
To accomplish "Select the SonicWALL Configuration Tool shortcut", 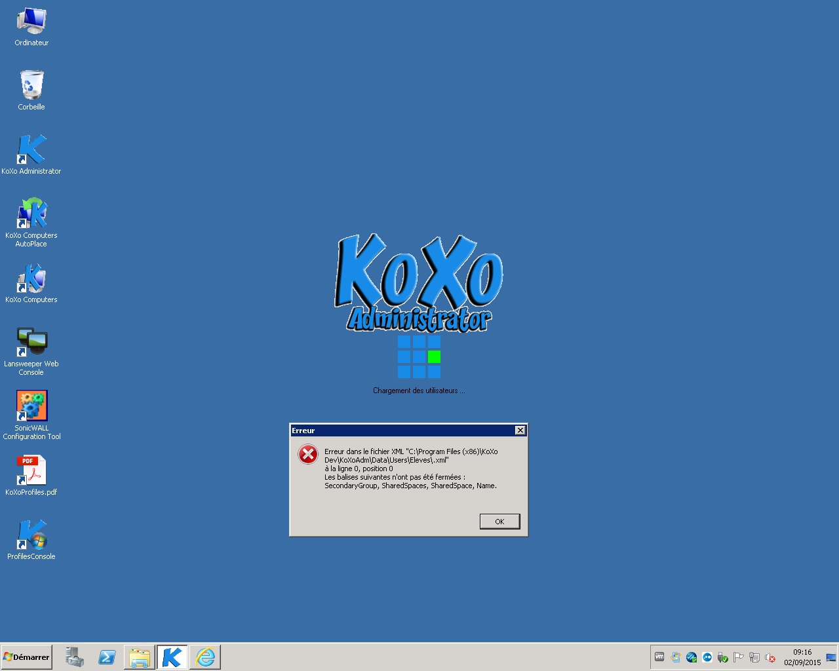I will (31, 415).
